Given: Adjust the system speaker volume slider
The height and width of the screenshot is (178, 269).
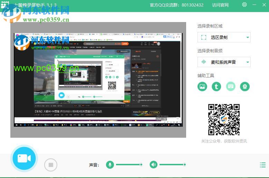Looking at the screenshot, I should point(173,165).
